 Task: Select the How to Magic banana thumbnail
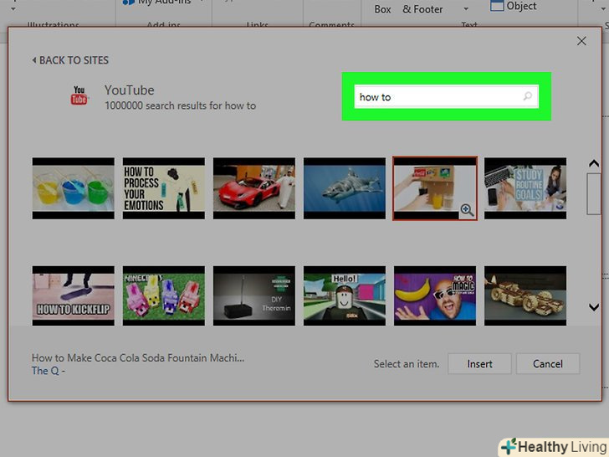click(x=435, y=296)
